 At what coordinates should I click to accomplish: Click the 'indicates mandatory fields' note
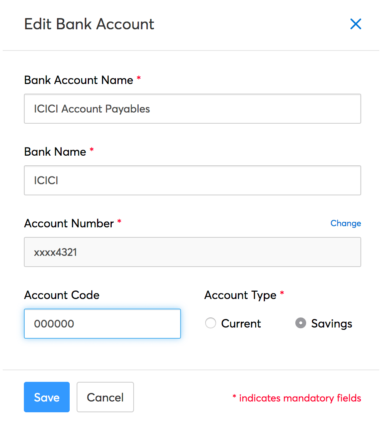(x=300, y=398)
